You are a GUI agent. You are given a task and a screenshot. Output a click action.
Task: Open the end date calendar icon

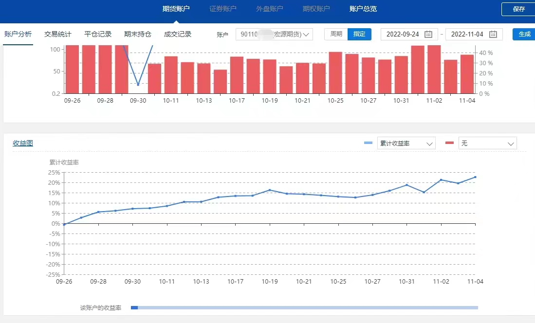coord(493,34)
